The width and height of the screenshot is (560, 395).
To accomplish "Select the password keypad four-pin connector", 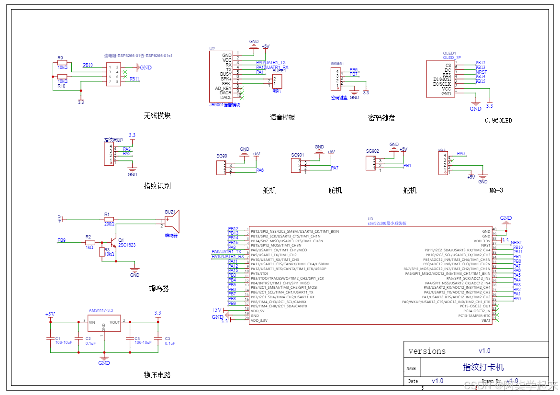I will pyautogui.click(x=336, y=79).
